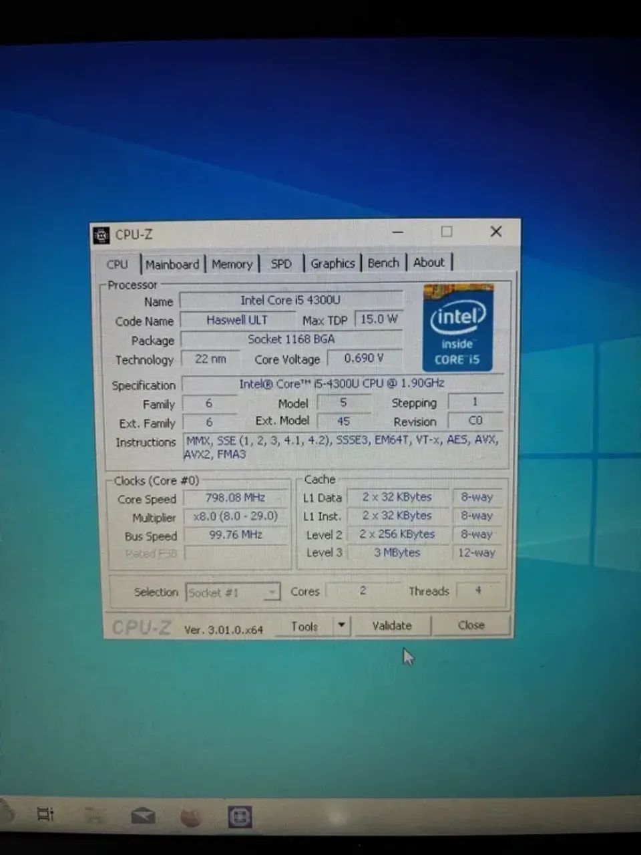Click the Code Name field Haswell ULT
641x855 pixels.
[237, 320]
